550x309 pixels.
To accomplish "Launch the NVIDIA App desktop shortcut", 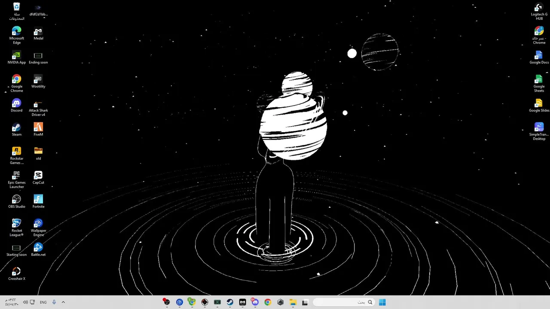I will coord(16,58).
